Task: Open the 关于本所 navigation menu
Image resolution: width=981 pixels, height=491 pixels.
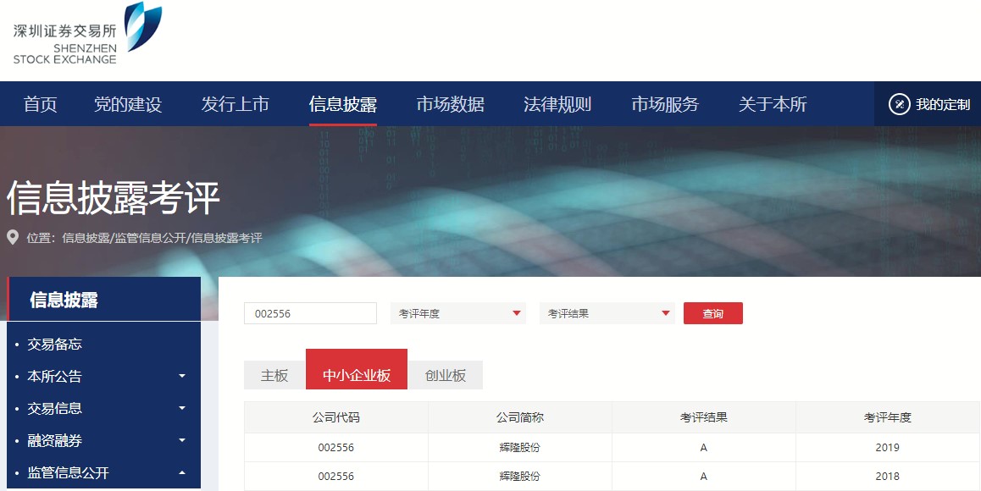Action: [773, 104]
